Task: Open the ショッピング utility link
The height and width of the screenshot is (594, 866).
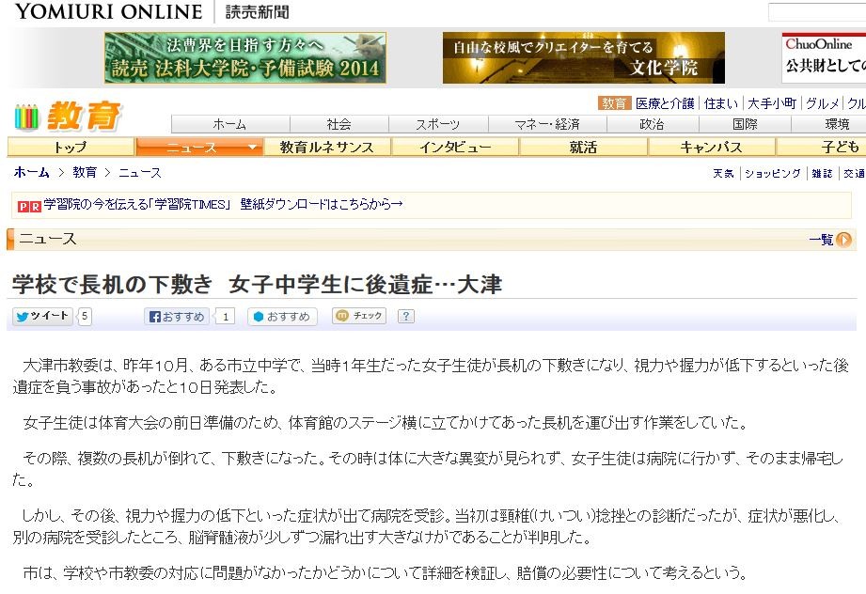Action: pos(773,173)
